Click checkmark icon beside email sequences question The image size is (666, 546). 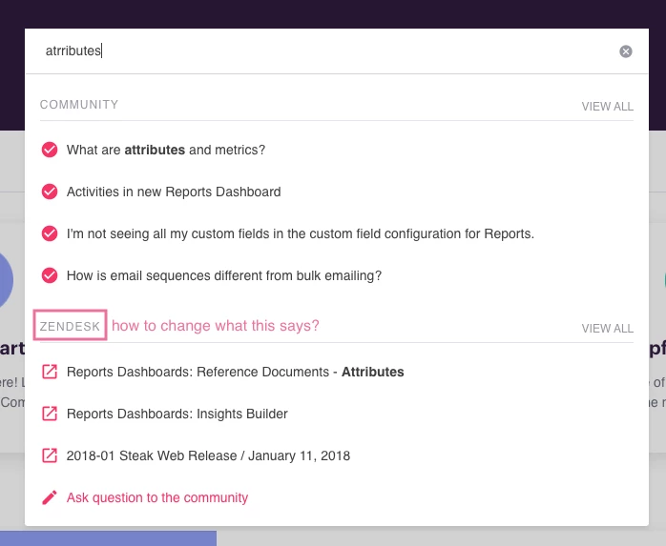coord(50,275)
